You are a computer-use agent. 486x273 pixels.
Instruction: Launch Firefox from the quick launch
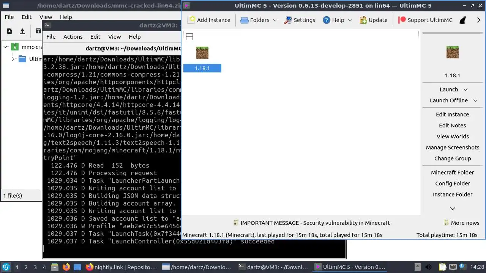[66, 267]
